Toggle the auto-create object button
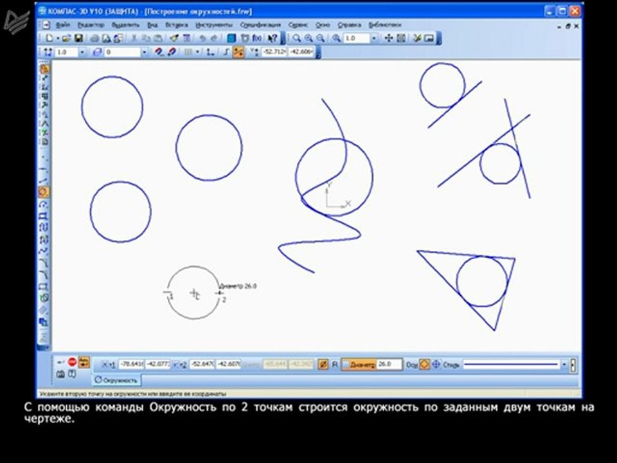The height and width of the screenshot is (463, 617). coord(84,363)
